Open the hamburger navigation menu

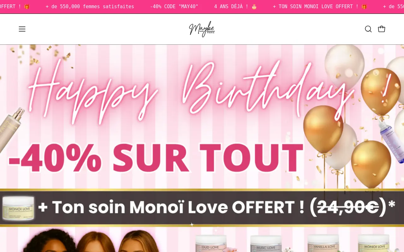22,29
